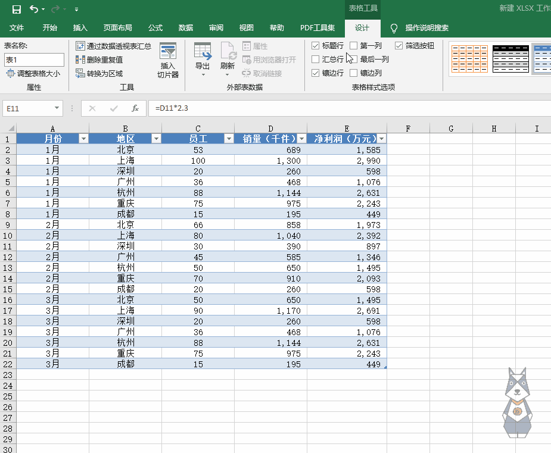Click the table resize handle at E22 corner
This screenshot has height=453, width=551.
[x=385, y=367]
